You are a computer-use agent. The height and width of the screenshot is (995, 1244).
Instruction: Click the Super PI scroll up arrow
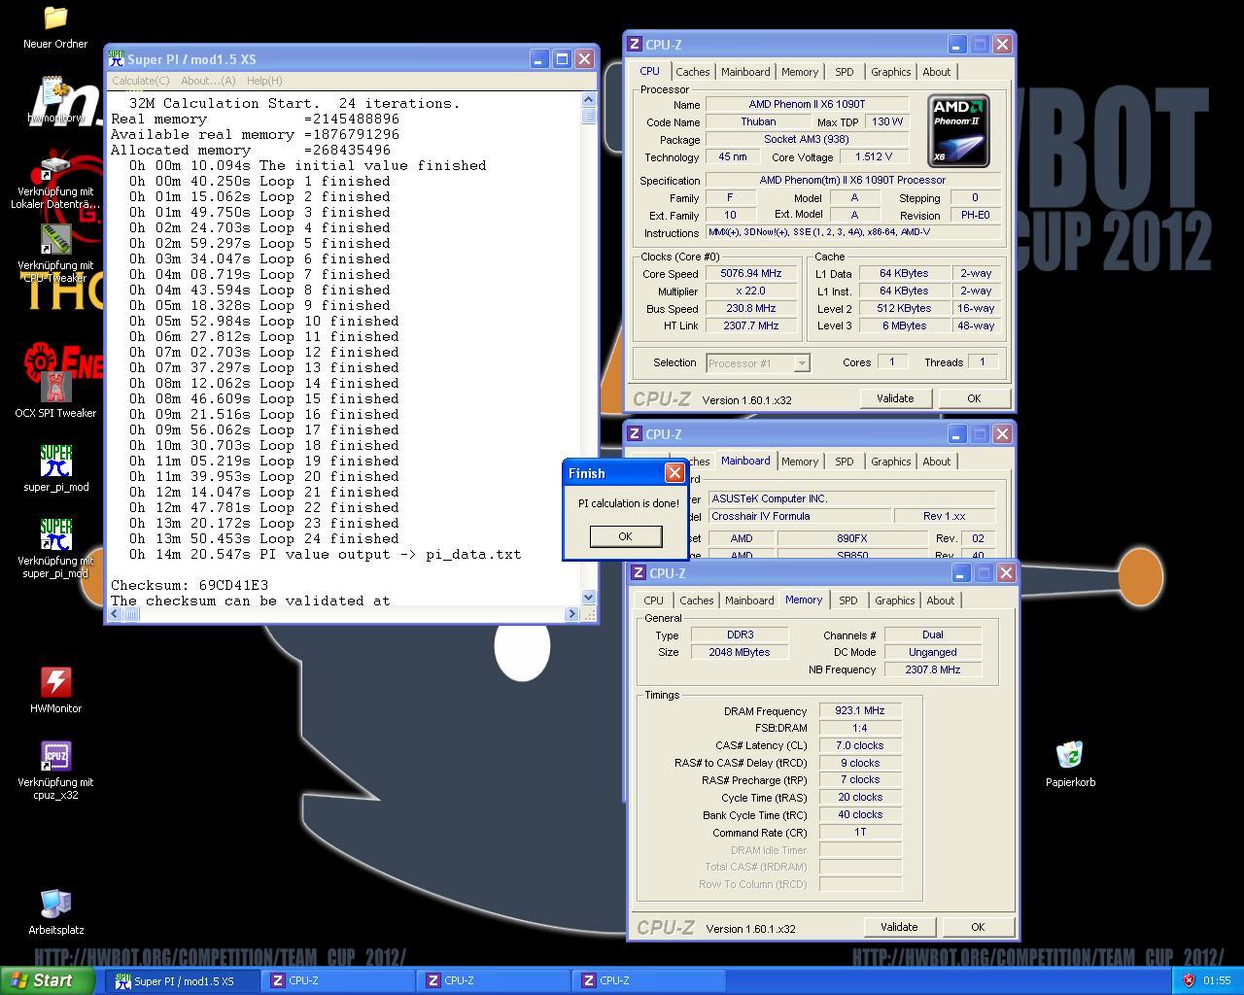pyautogui.click(x=588, y=100)
